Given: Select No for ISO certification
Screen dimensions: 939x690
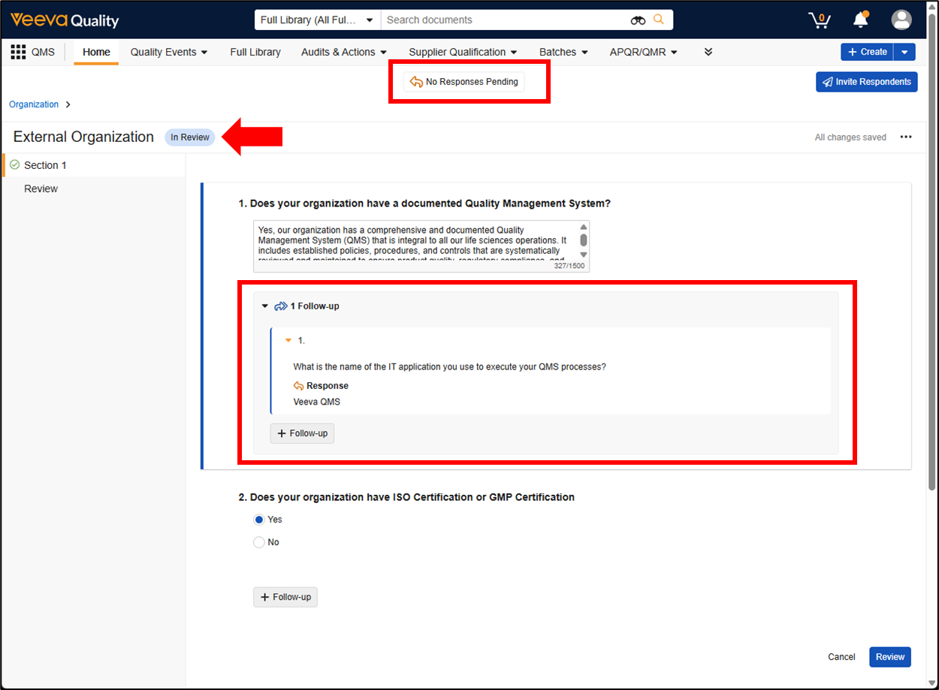Looking at the screenshot, I should click(259, 542).
